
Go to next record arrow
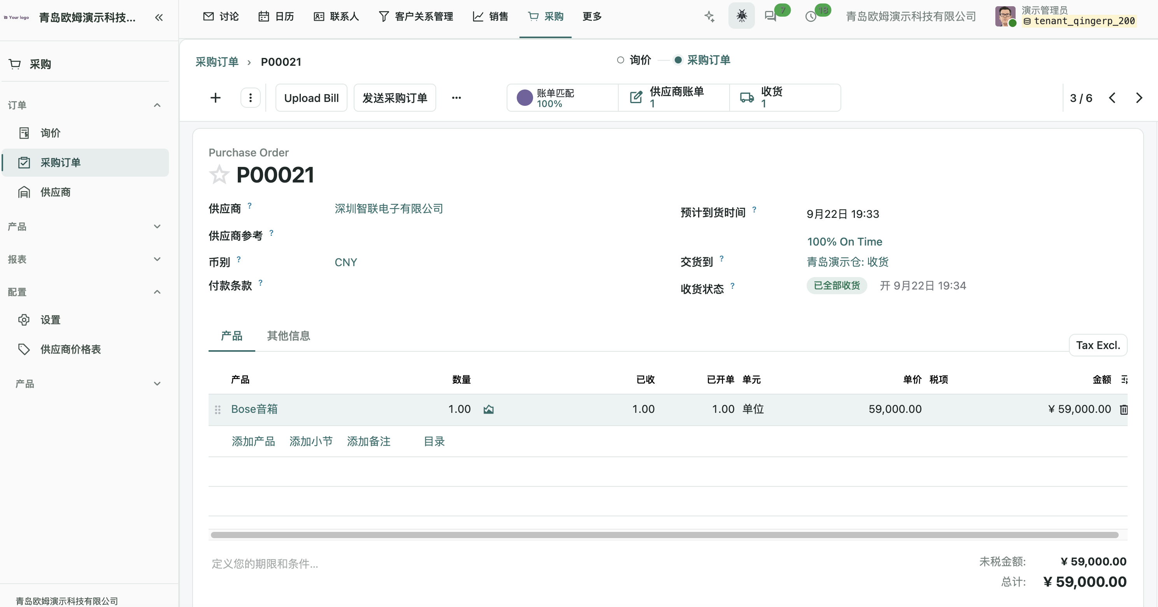pyautogui.click(x=1139, y=98)
